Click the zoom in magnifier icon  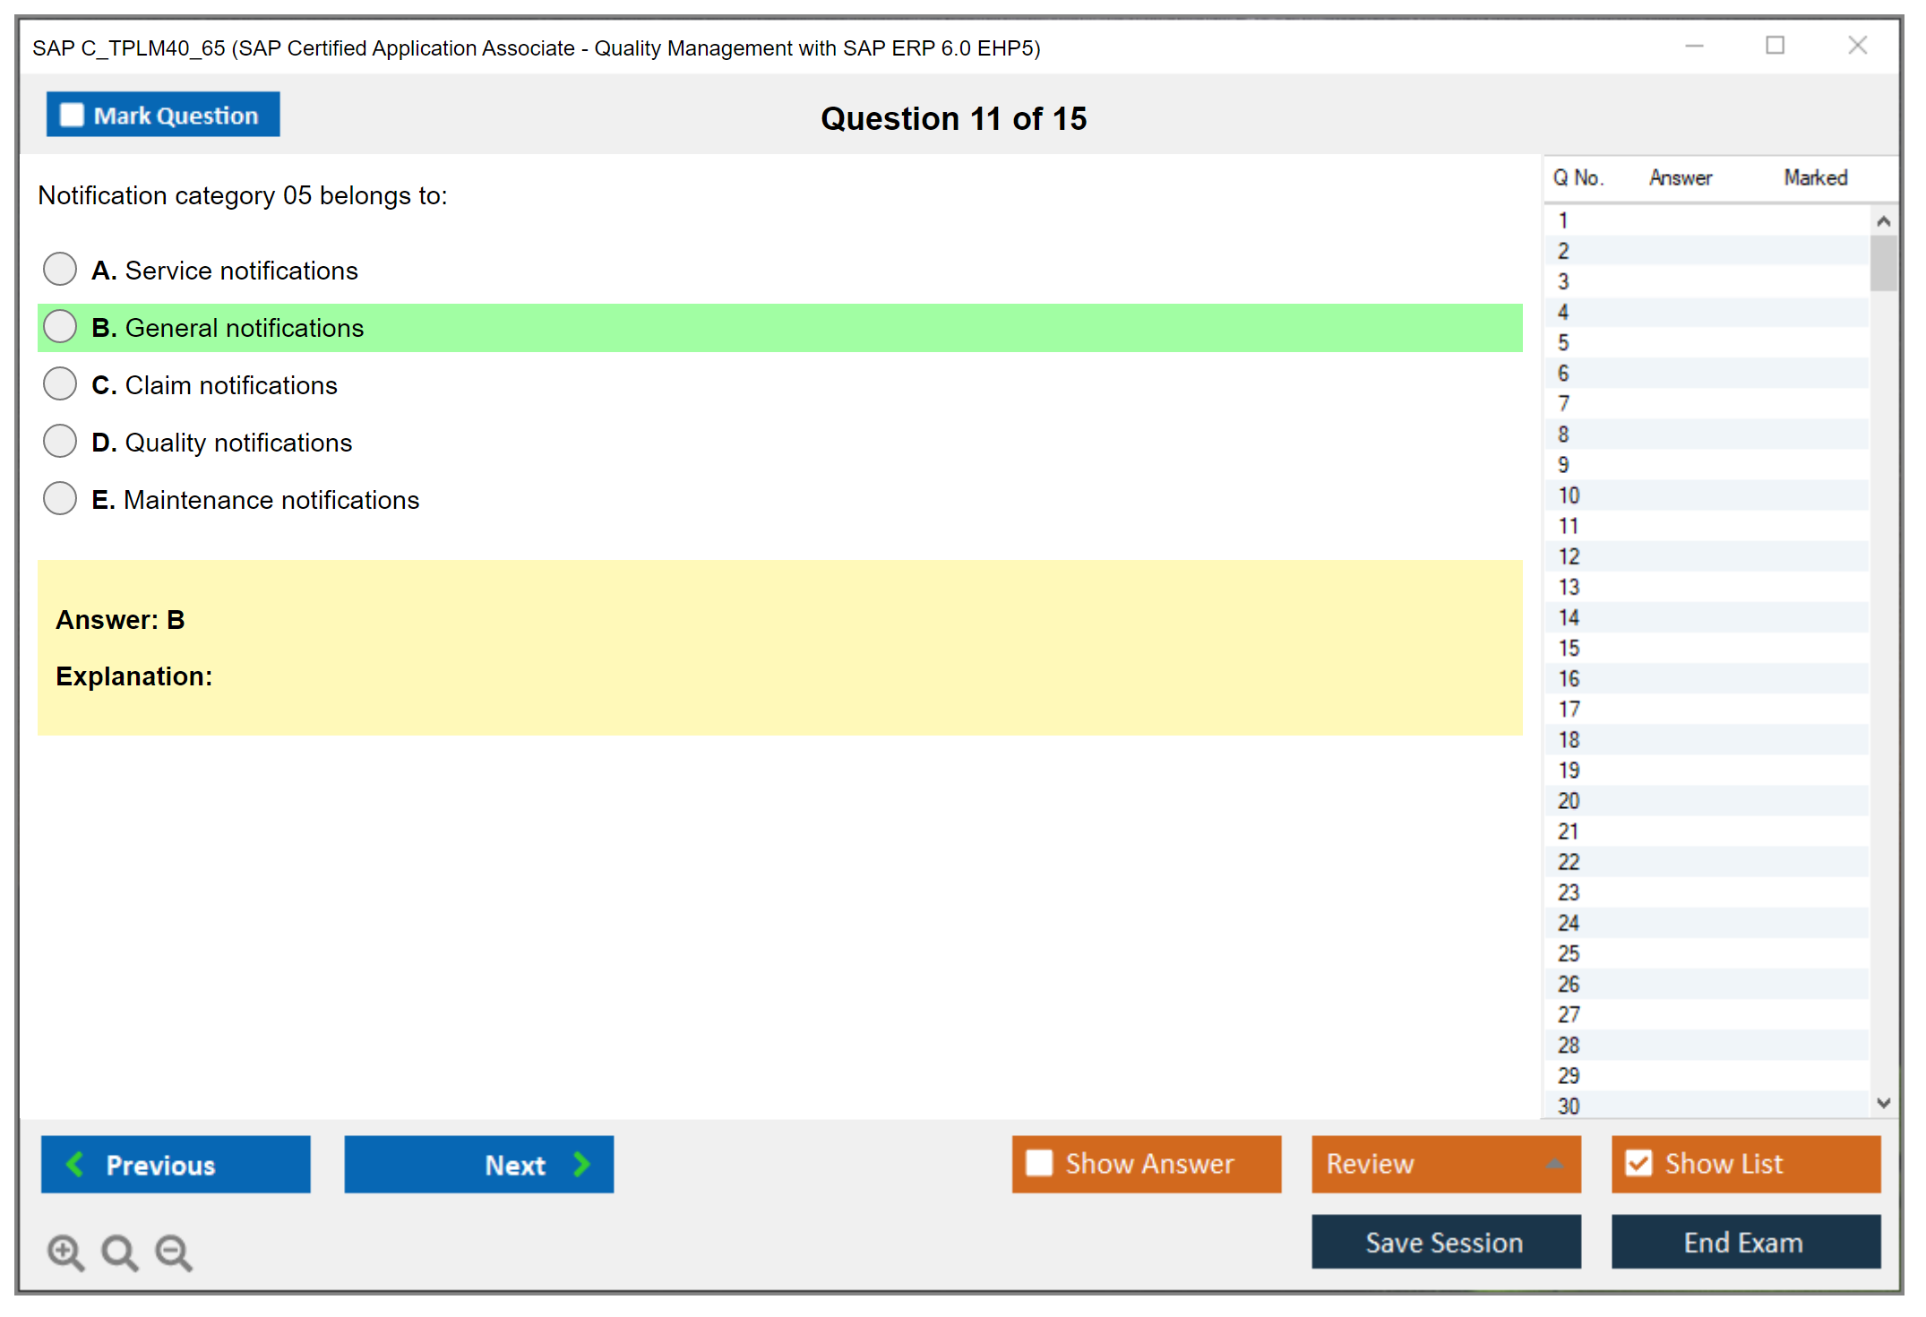(64, 1252)
